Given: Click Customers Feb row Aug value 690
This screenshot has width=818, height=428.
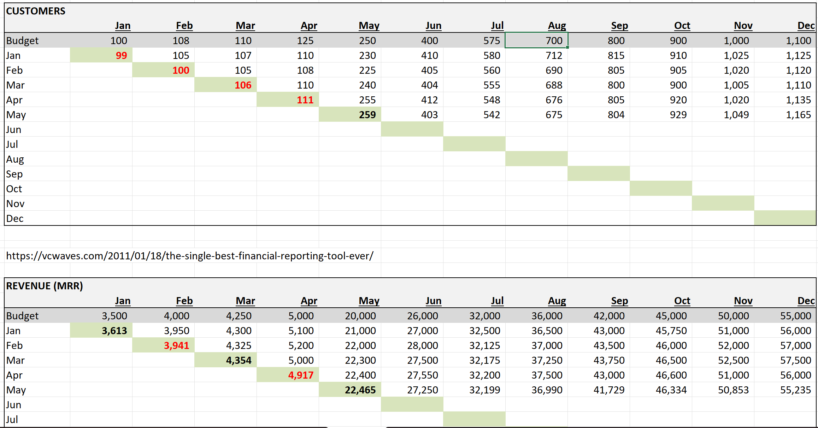Looking at the screenshot, I should [x=554, y=70].
